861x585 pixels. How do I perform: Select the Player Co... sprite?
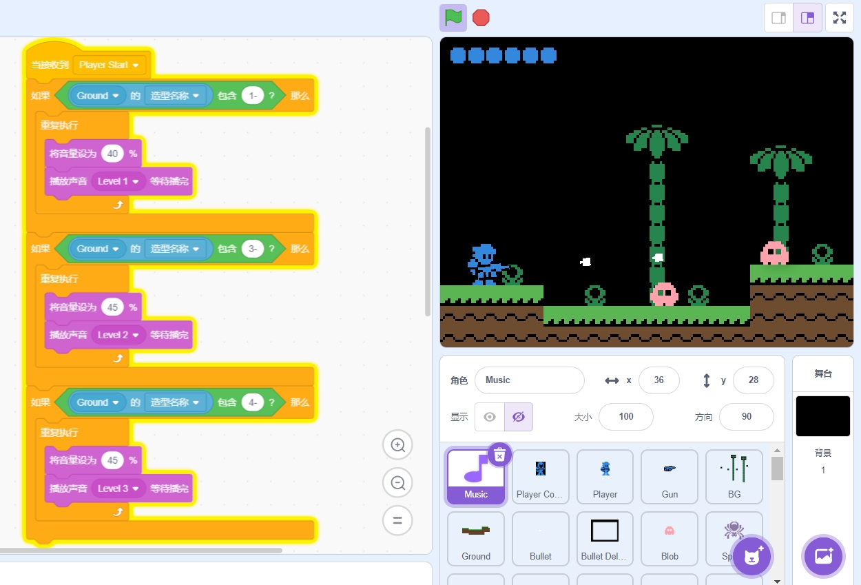coord(540,477)
